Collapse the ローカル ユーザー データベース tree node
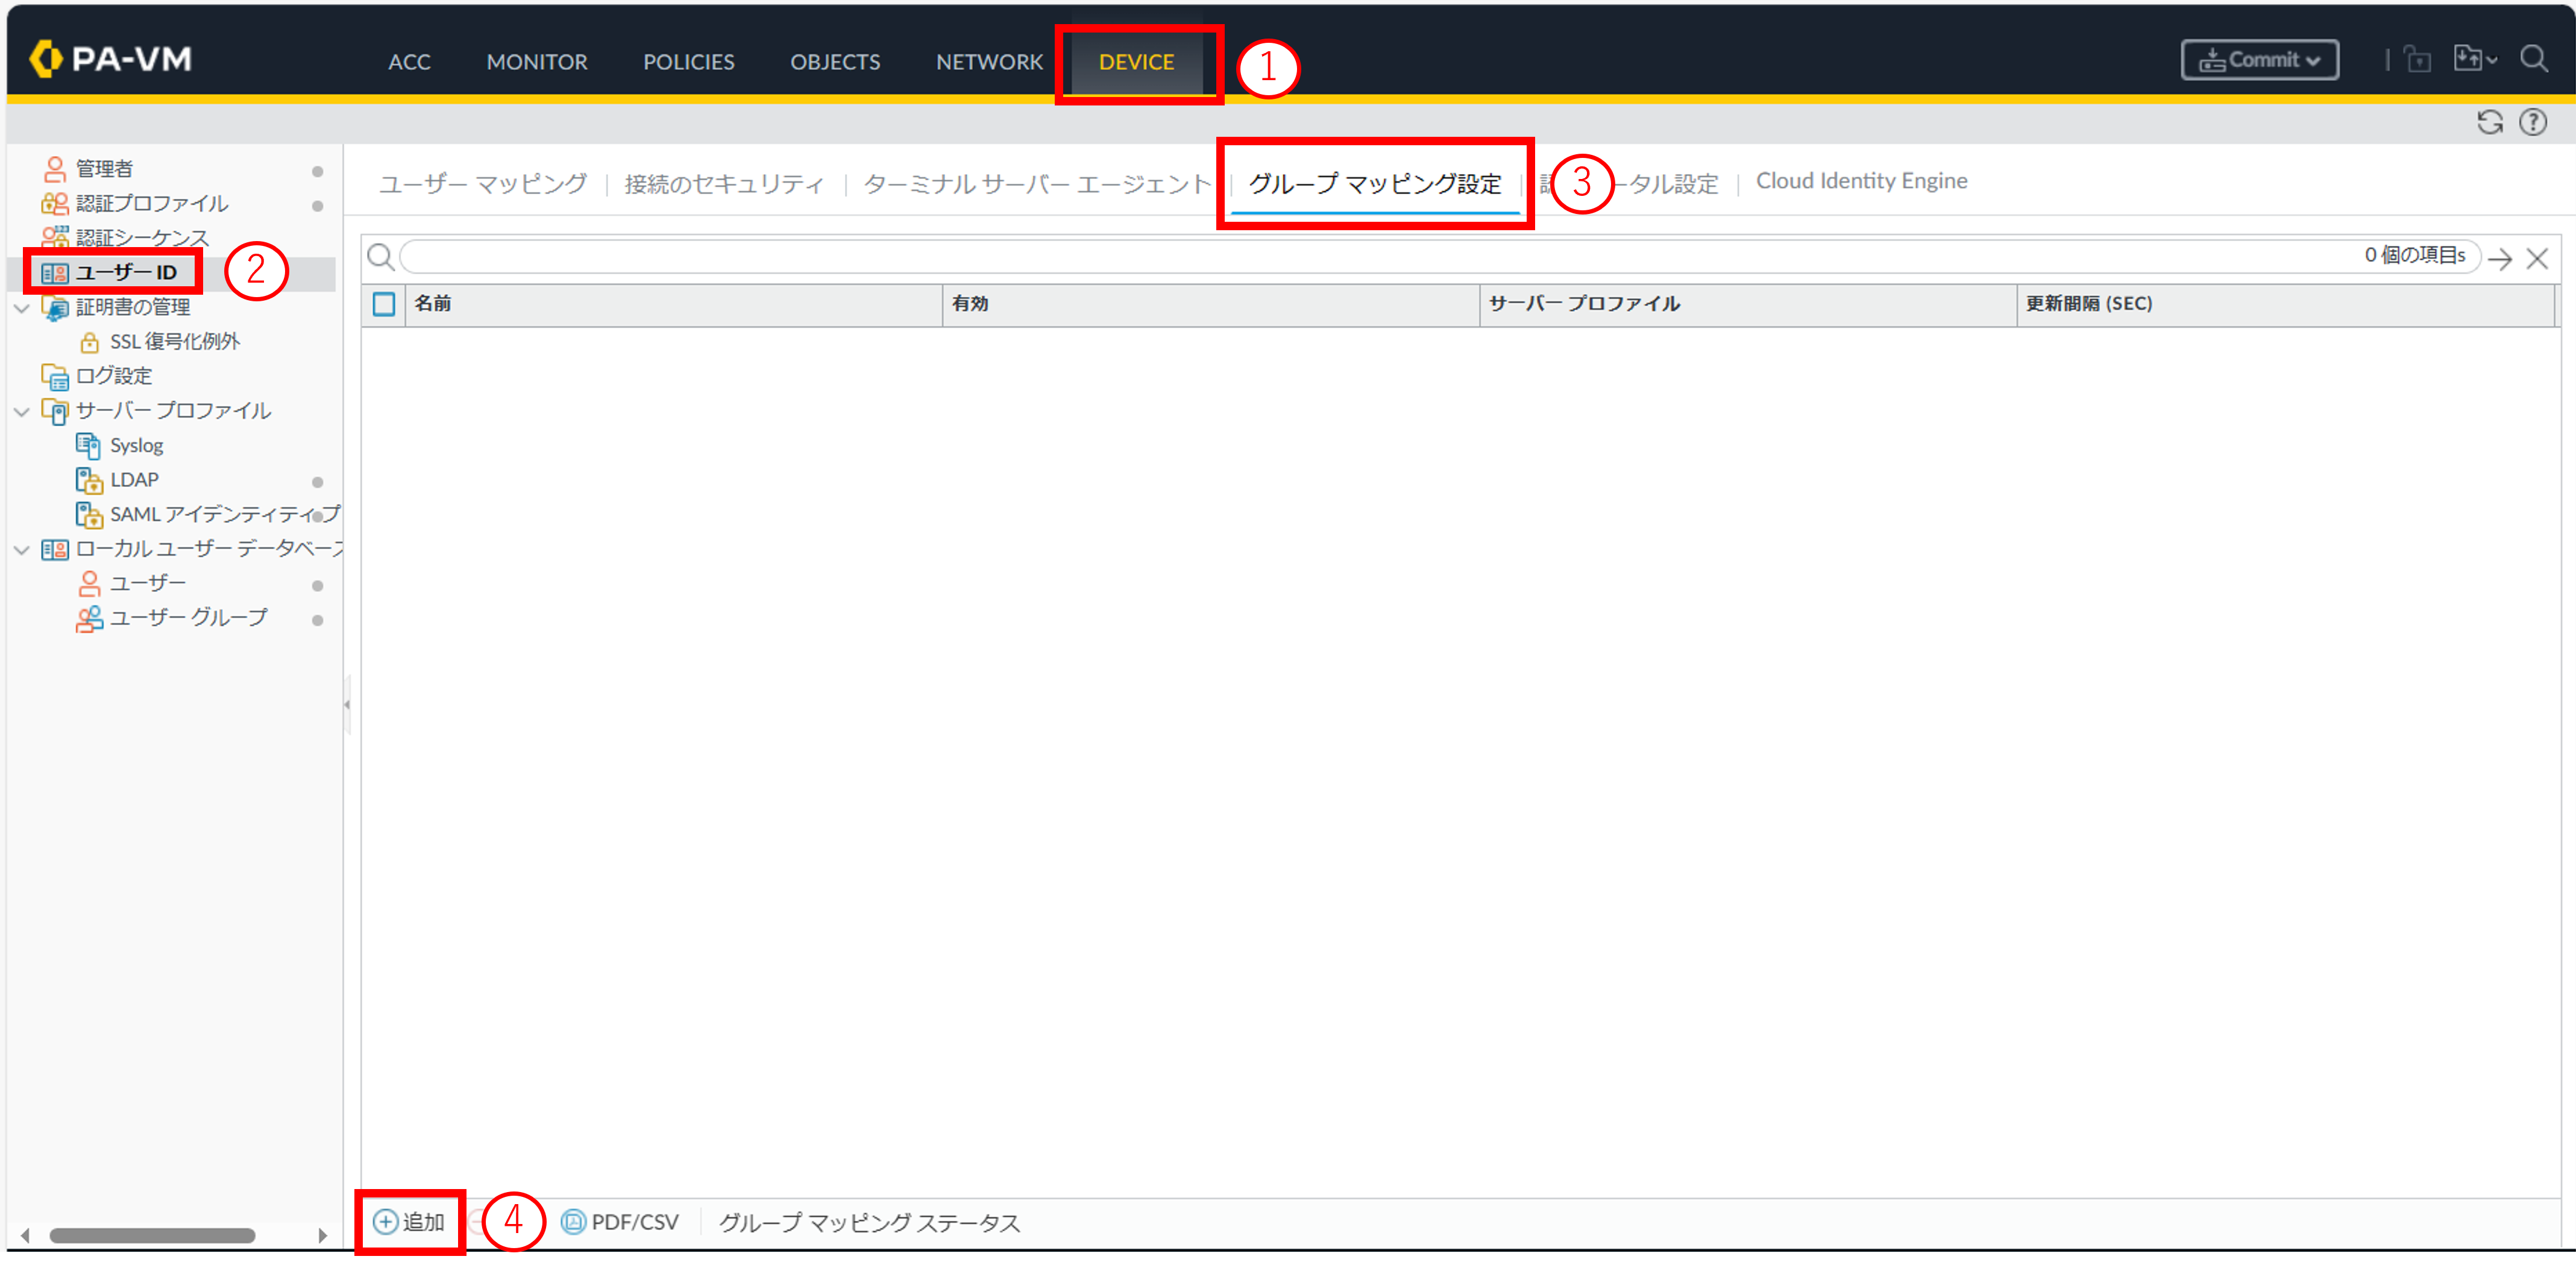 pos(21,550)
